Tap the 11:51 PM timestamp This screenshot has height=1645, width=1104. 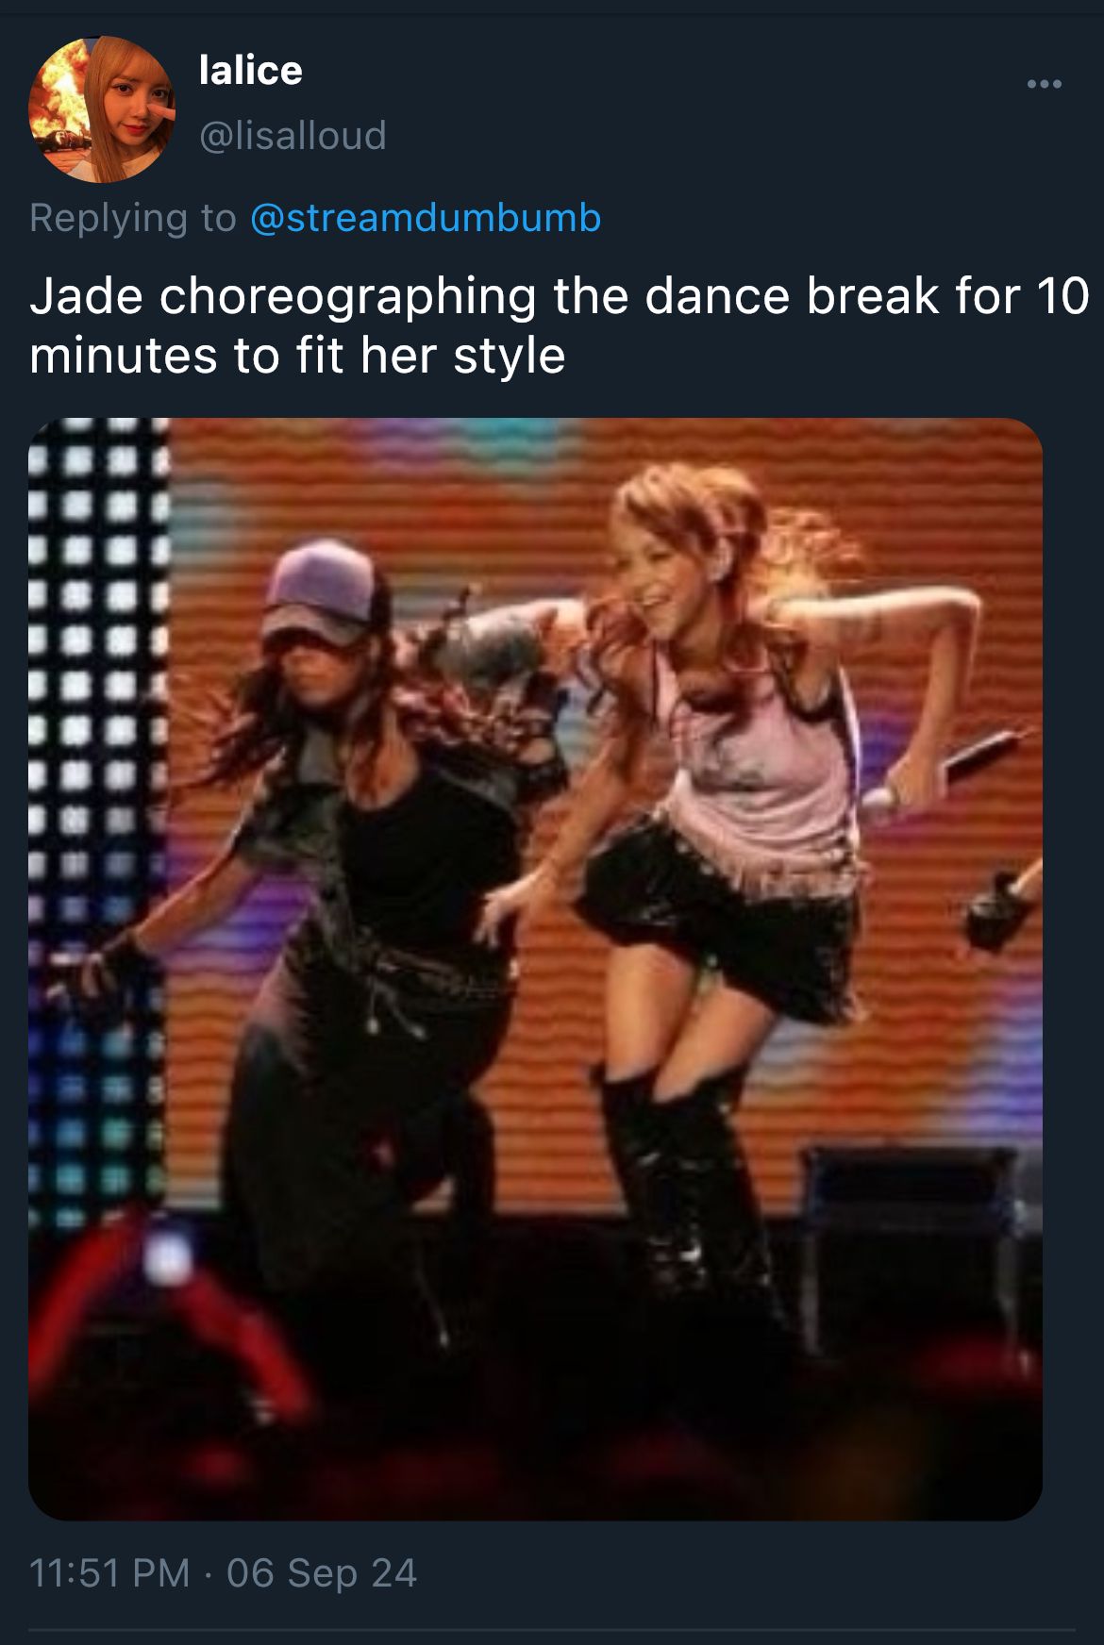(x=109, y=1572)
